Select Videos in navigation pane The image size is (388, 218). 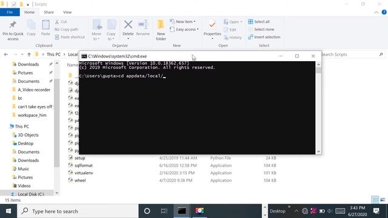[x=24, y=186]
